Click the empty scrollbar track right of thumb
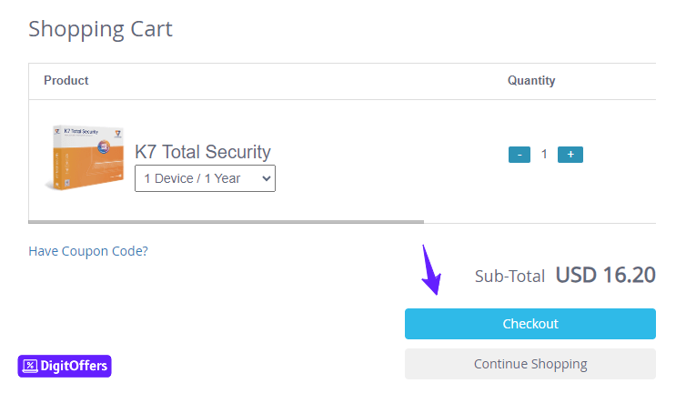 [540, 222]
